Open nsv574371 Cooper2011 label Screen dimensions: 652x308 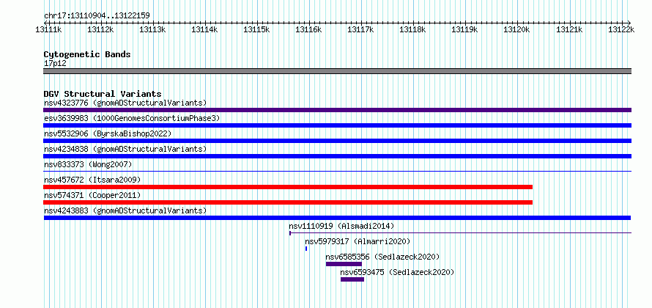tap(92, 195)
